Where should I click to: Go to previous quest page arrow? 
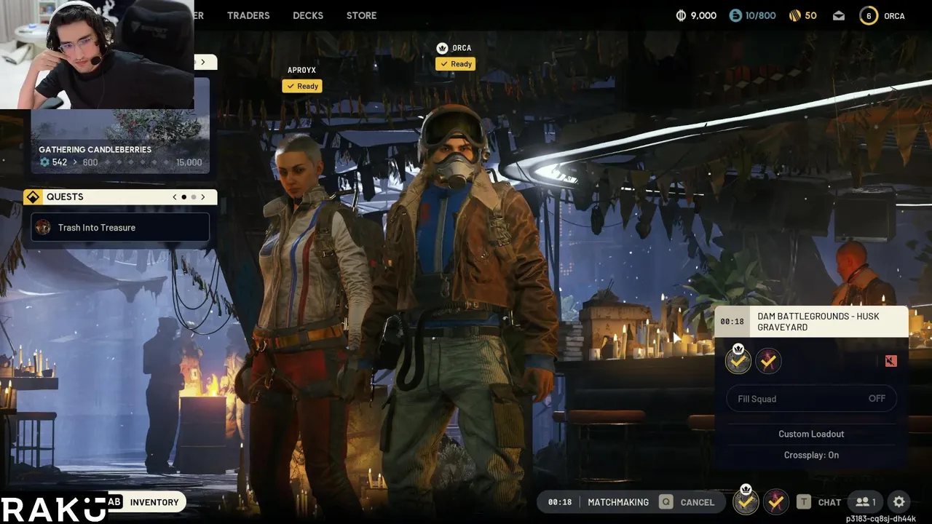point(175,197)
